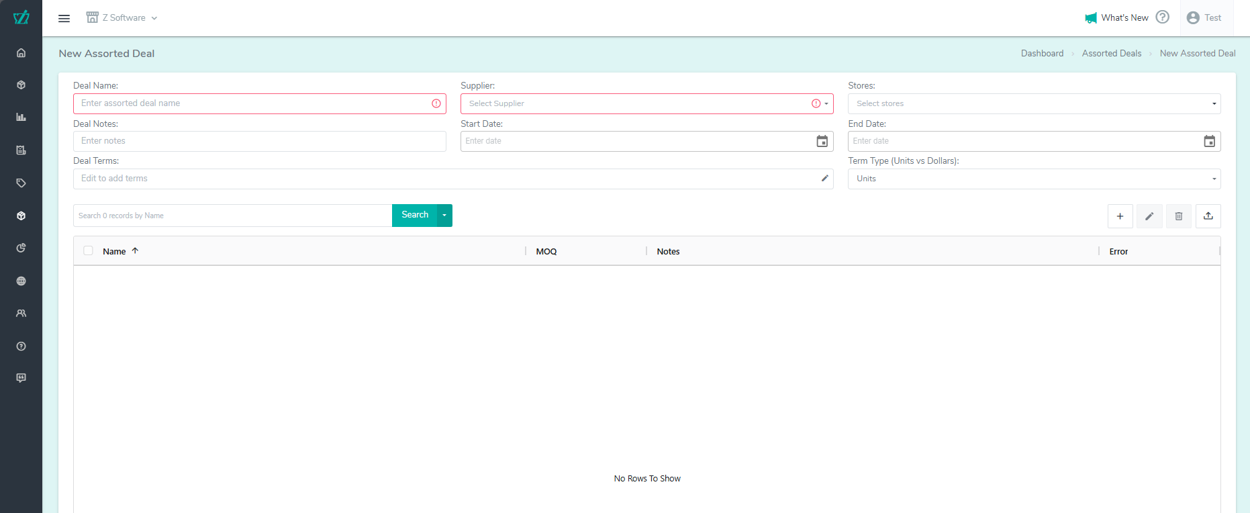The width and height of the screenshot is (1250, 513).
Task: Click the home icon in the sidebar
Action: (x=21, y=53)
